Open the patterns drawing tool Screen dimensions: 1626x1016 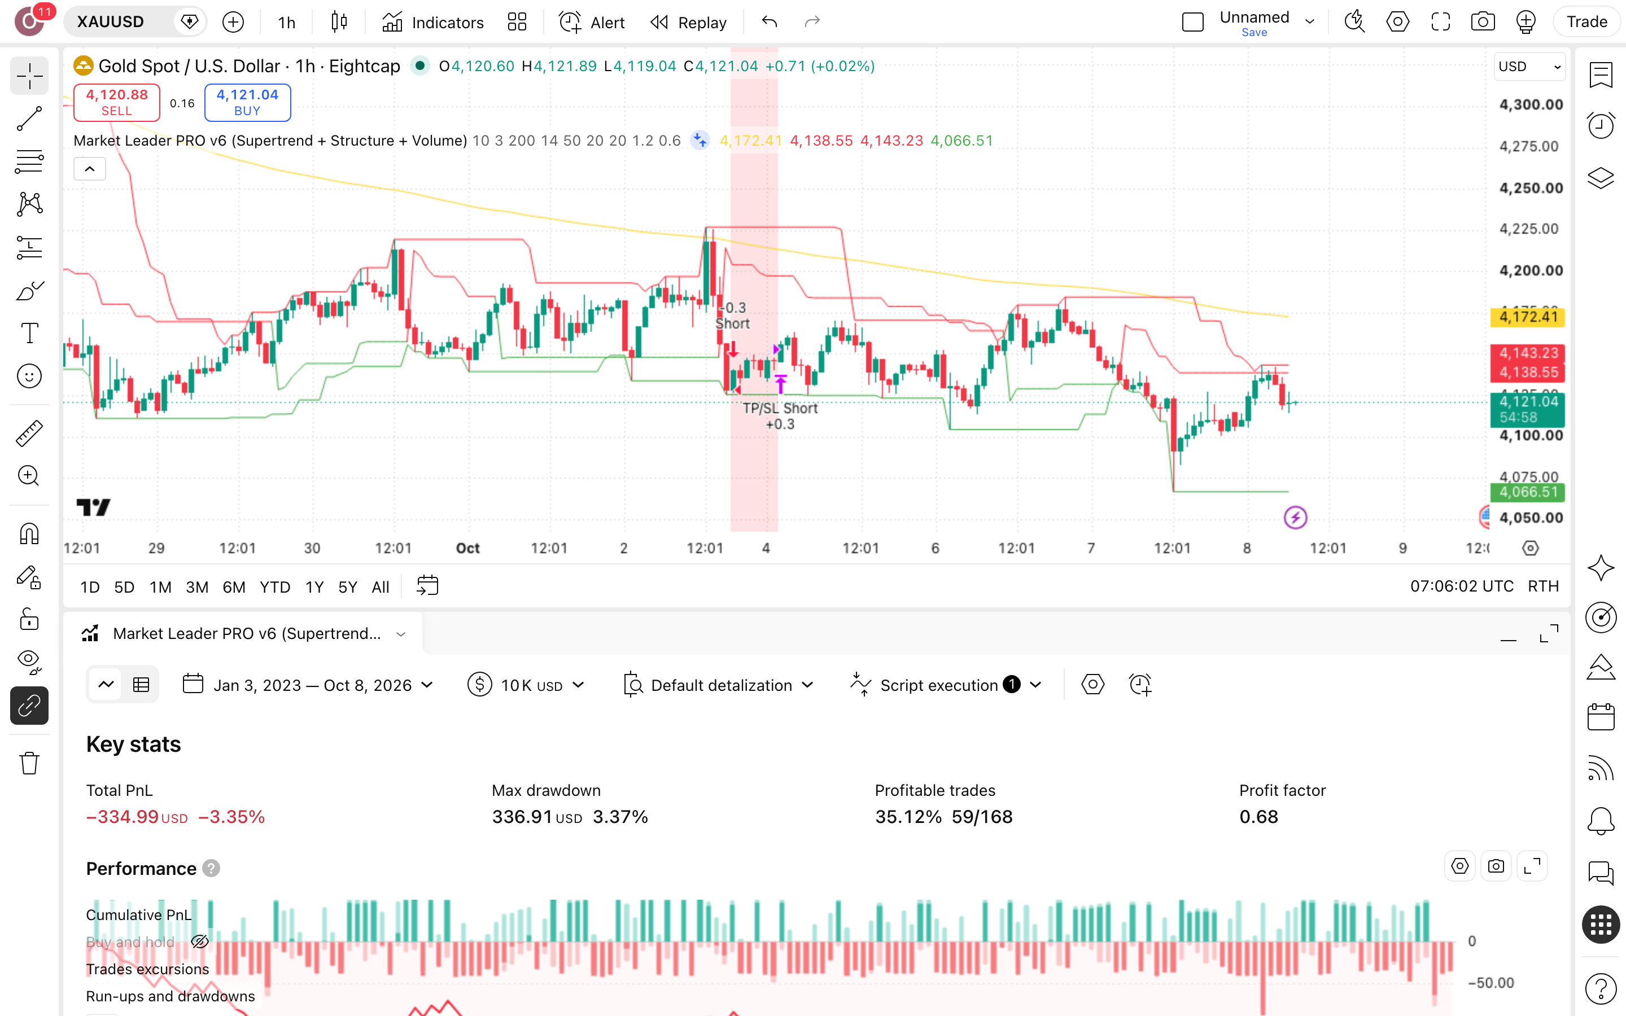point(29,204)
